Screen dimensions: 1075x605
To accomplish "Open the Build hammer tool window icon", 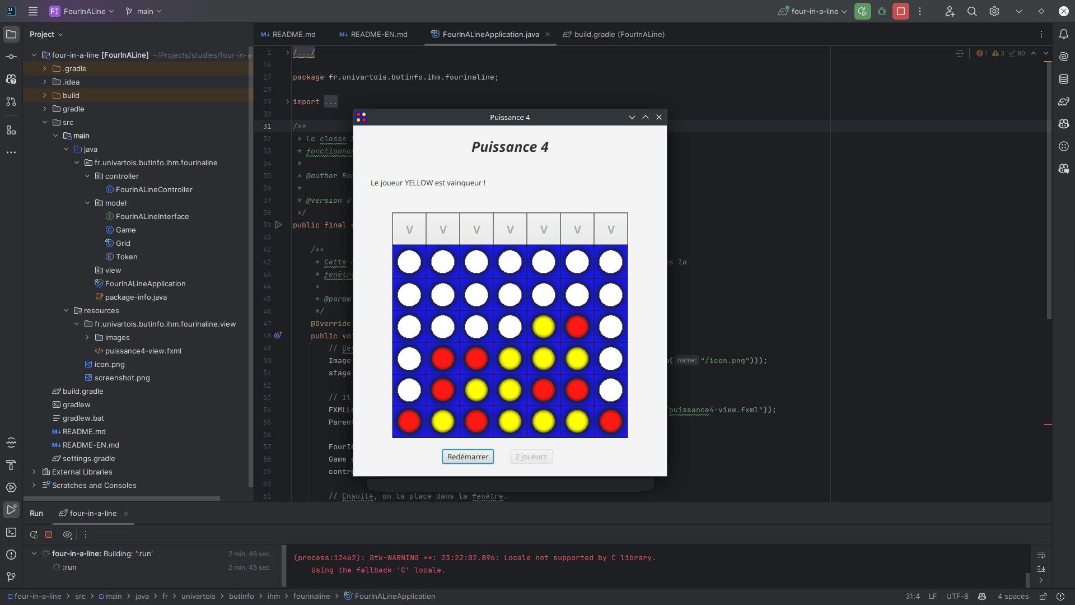I will 11,465.
